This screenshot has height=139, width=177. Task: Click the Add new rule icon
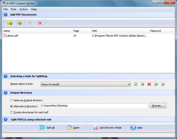(142, 84)
